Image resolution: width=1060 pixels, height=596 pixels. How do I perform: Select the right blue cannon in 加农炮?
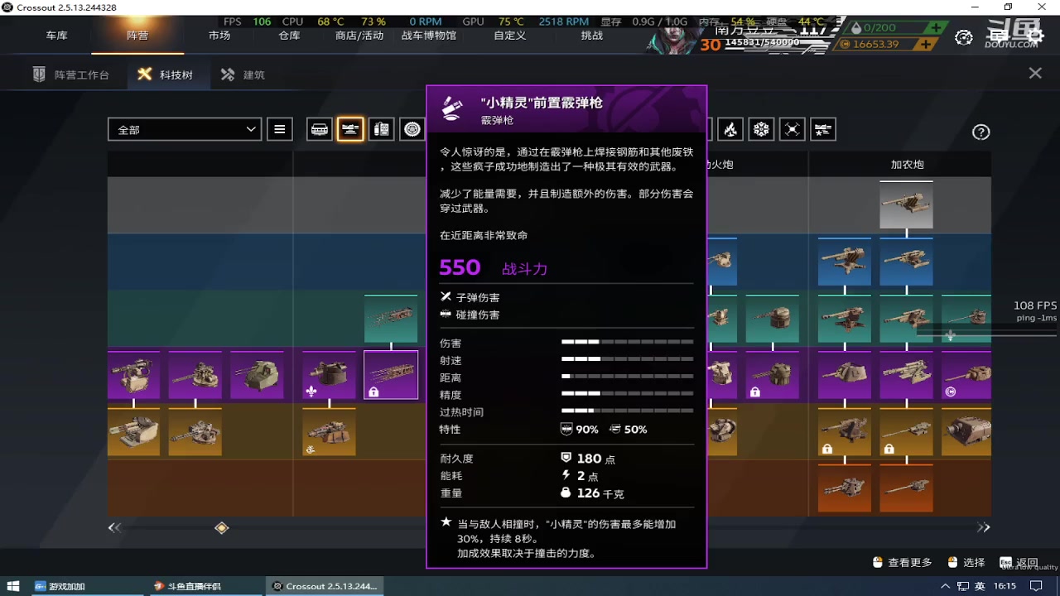tap(907, 262)
